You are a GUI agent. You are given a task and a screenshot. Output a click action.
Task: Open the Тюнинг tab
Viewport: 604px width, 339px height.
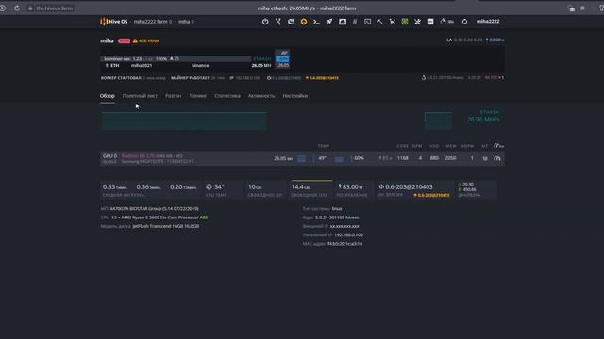pyautogui.click(x=197, y=96)
